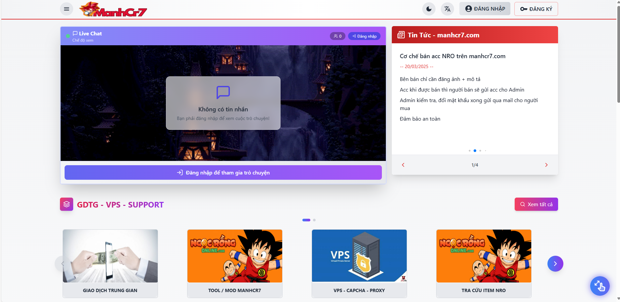Screen dimensions: 620x302
Task: Select the first news pagination dot
Action: coord(470,151)
